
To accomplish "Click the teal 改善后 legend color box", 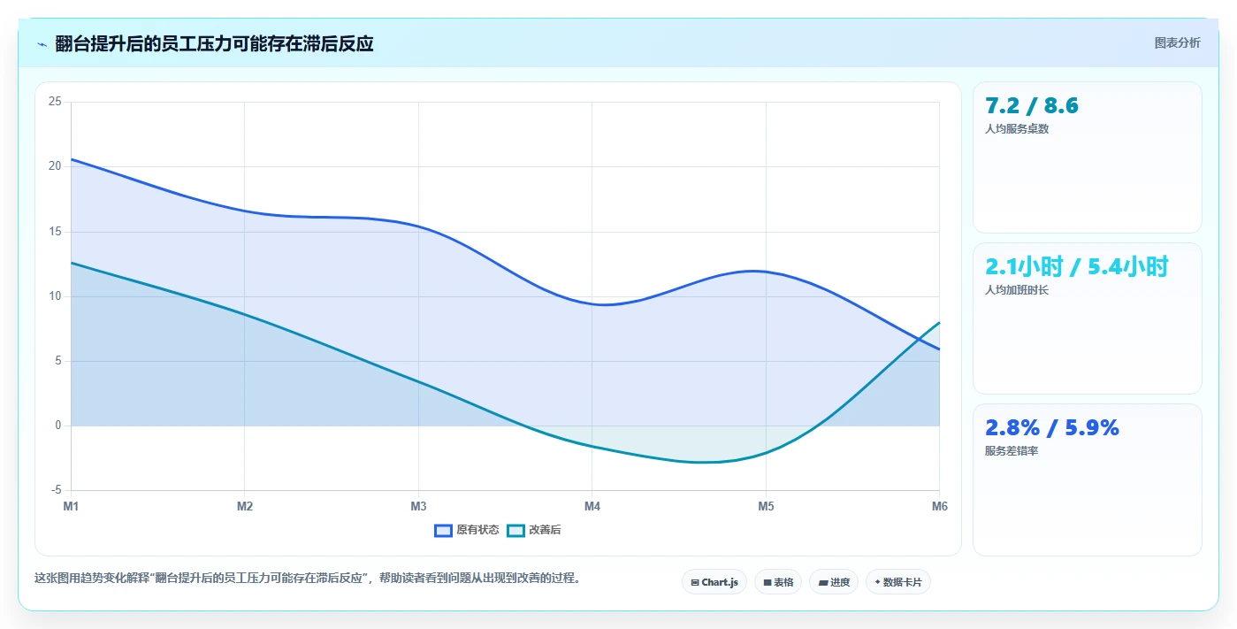I will pos(515,531).
